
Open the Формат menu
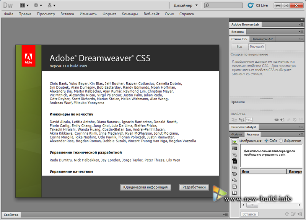point(109,14)
